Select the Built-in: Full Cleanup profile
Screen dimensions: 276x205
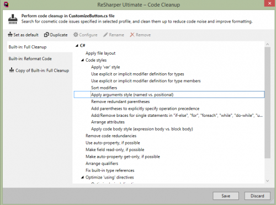(x=40, y=47)
